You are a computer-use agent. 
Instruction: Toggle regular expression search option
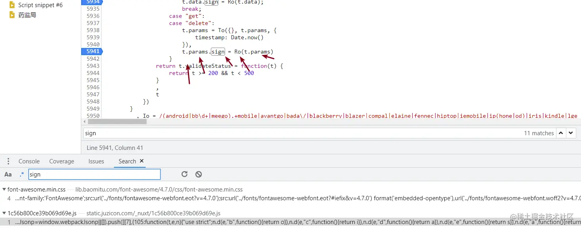pos(22,174)
